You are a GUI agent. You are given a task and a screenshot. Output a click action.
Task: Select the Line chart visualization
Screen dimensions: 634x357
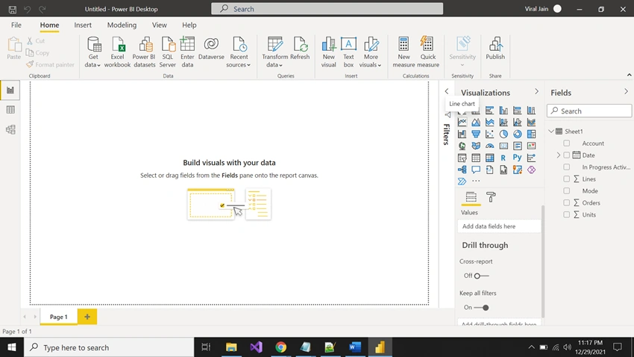(x=462, y=122)
